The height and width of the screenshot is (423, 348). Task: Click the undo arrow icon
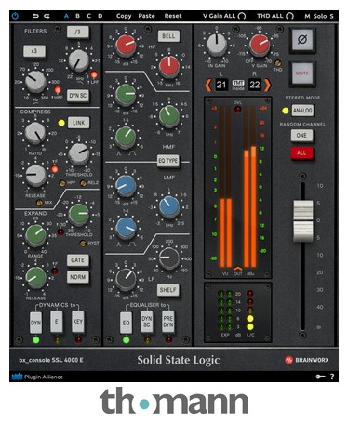[36, 16]
